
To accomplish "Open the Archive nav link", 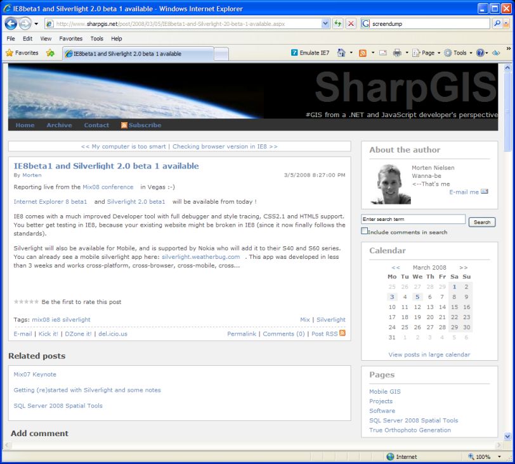I will (x=59, y=125).
